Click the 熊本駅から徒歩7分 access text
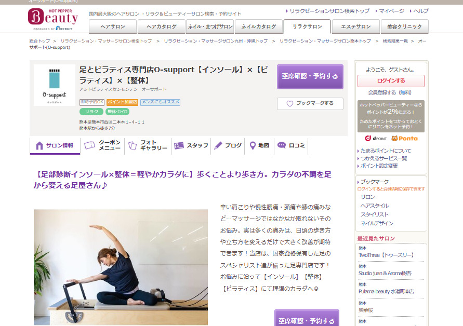463x326 pixels. click(97, 128)
